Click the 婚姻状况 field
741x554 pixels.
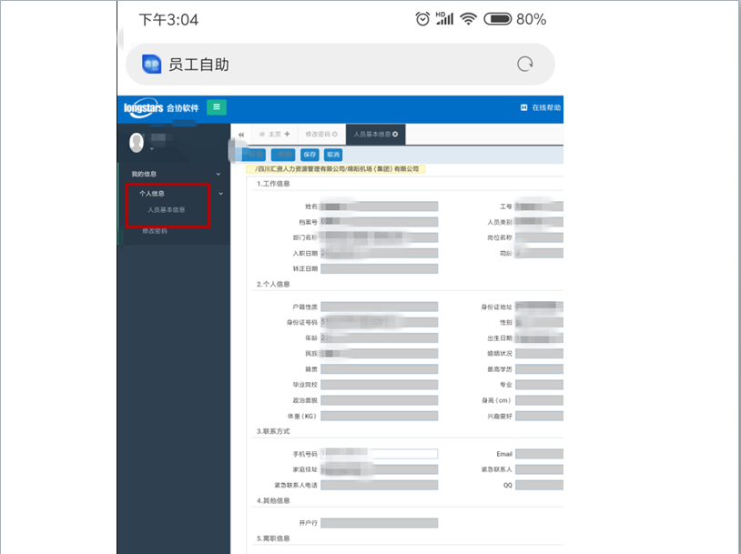539,354
